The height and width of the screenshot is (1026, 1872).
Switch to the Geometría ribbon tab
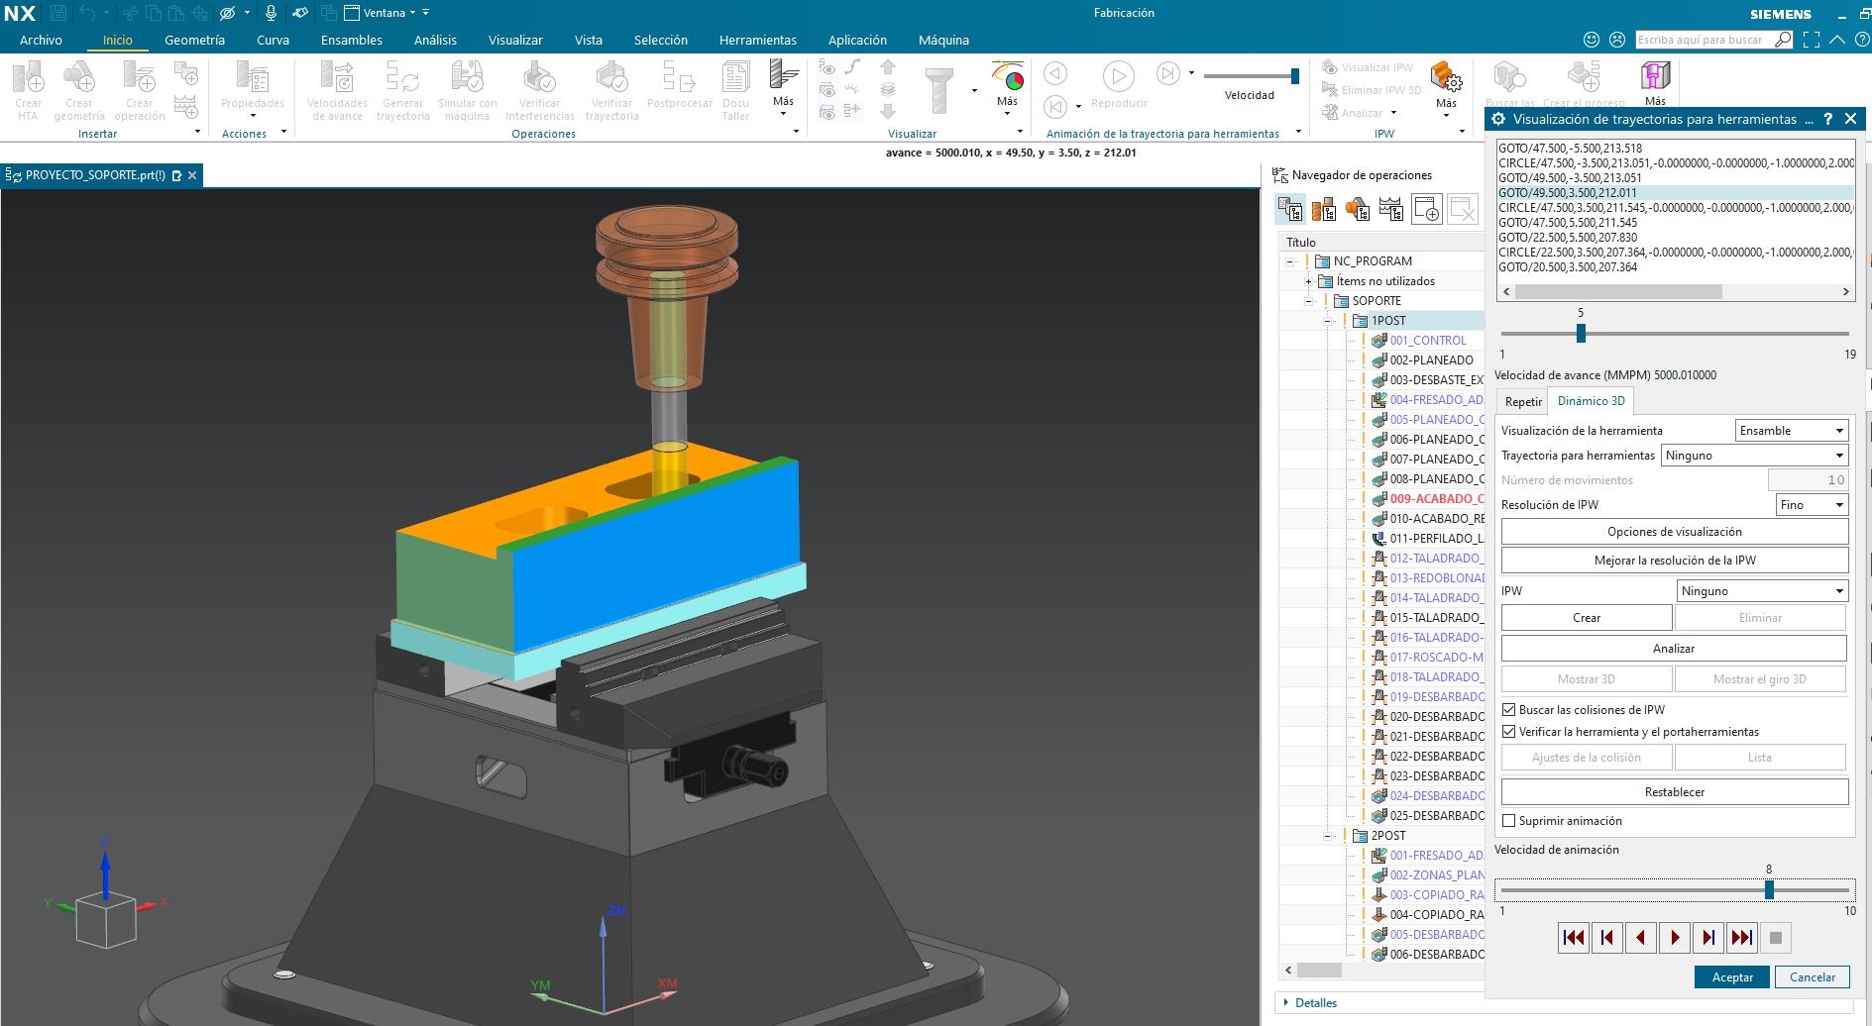point(194,40)
